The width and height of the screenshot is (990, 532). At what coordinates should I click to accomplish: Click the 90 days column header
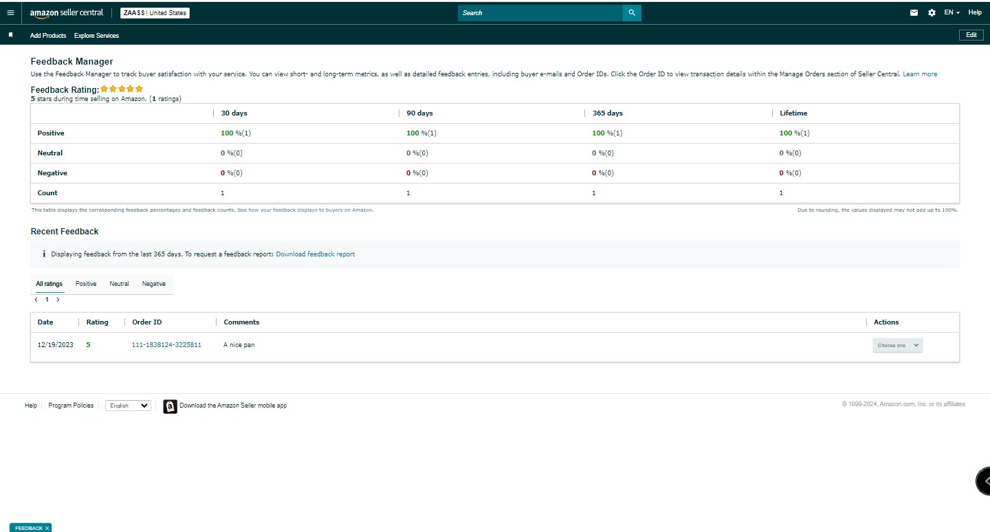(x=420, y=113)
